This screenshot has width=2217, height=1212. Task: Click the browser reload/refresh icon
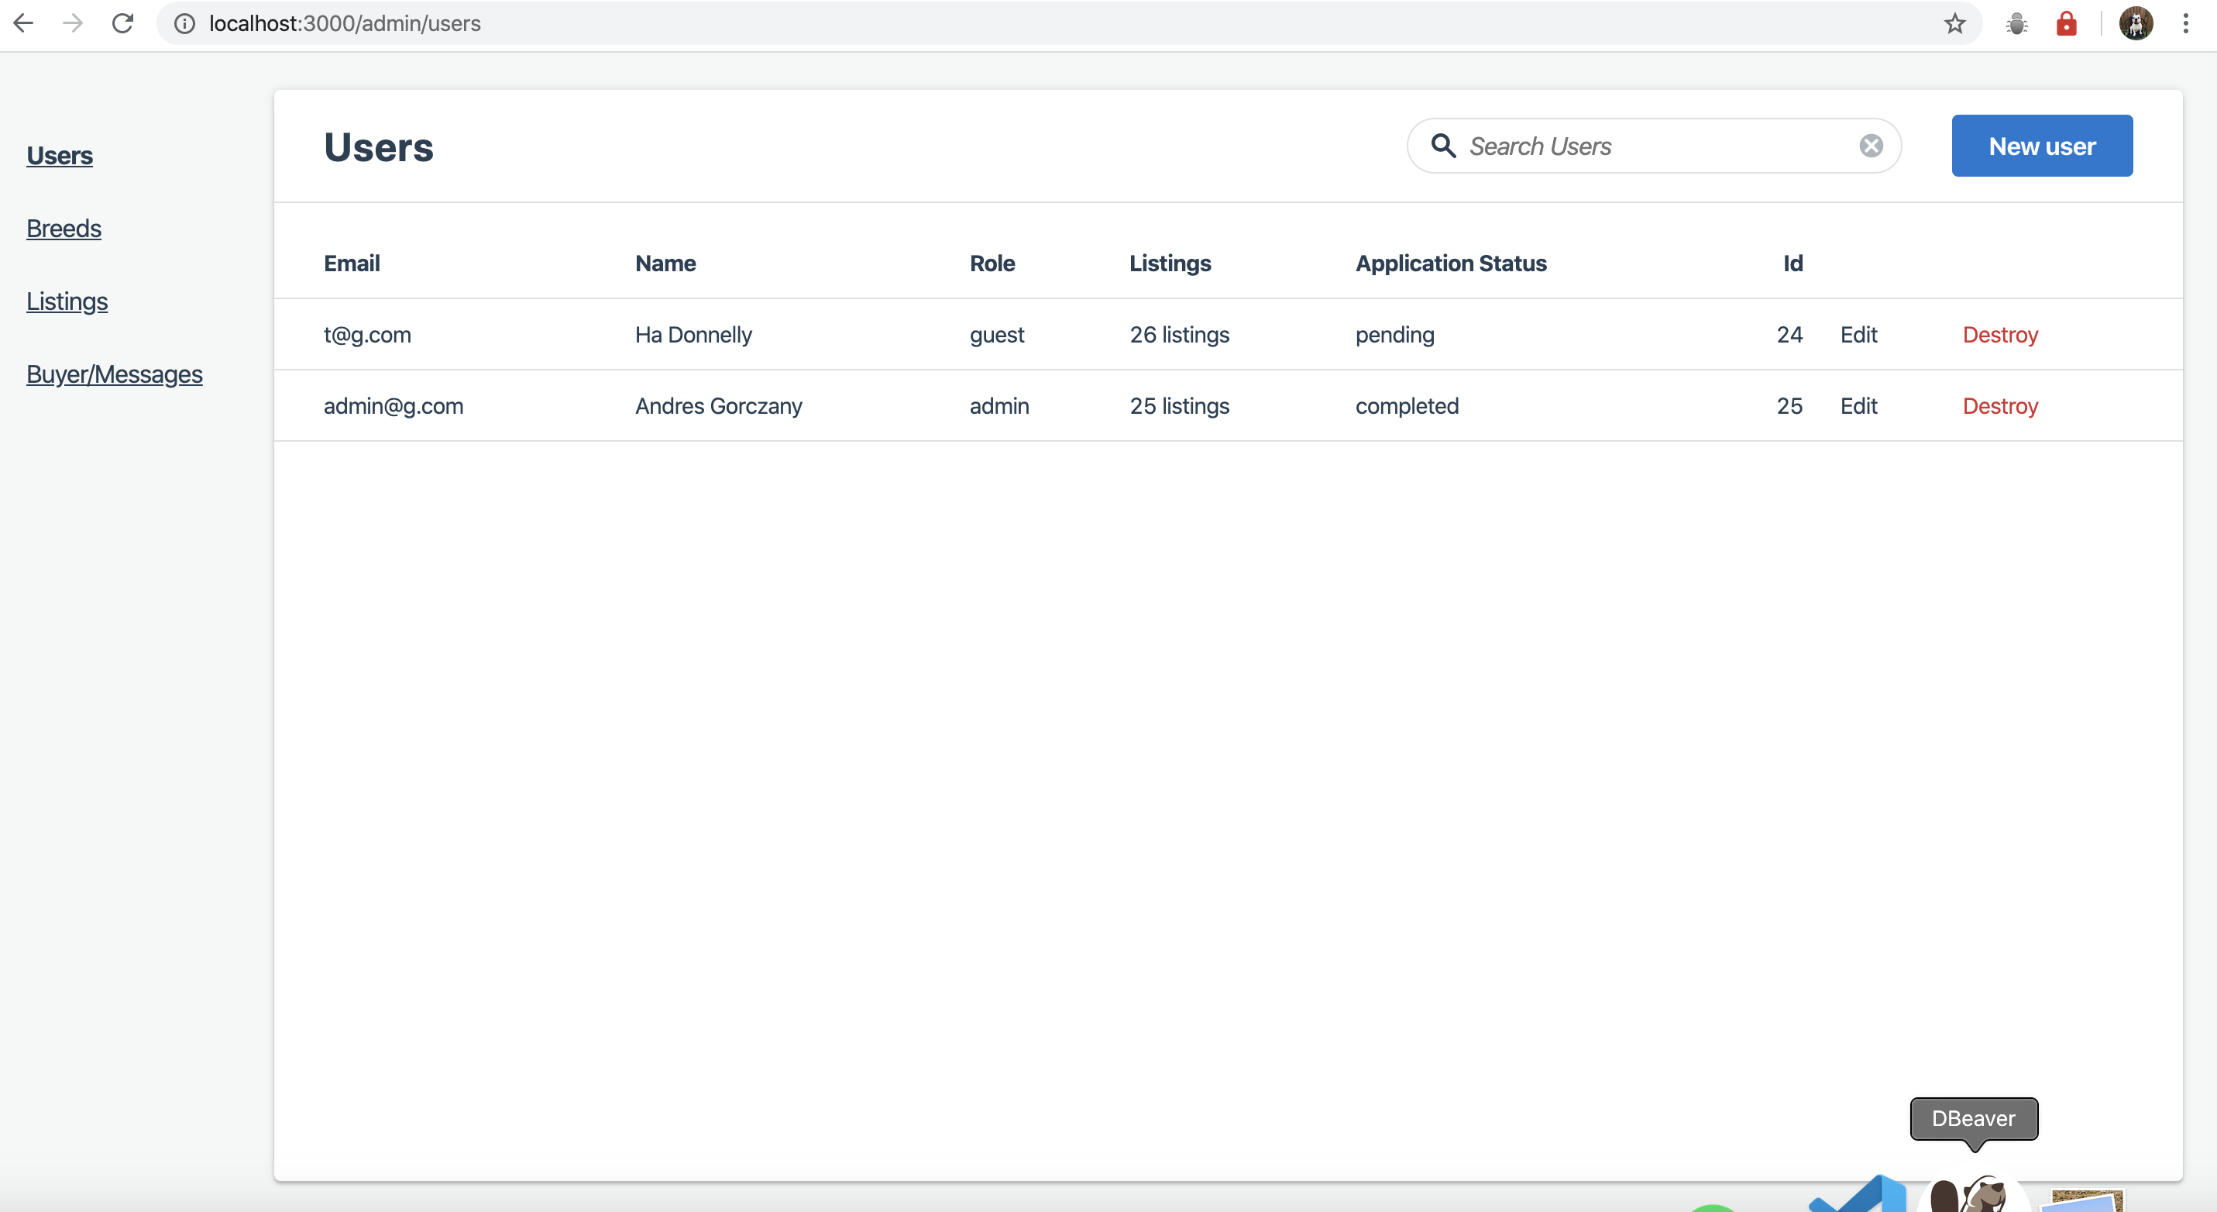[125, 24]
